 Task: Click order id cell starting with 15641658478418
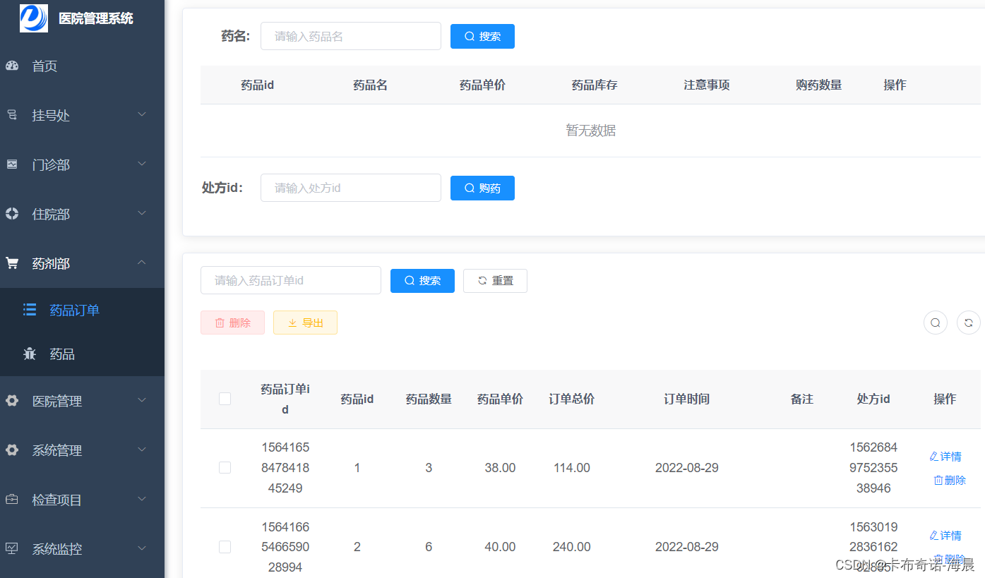285,468
